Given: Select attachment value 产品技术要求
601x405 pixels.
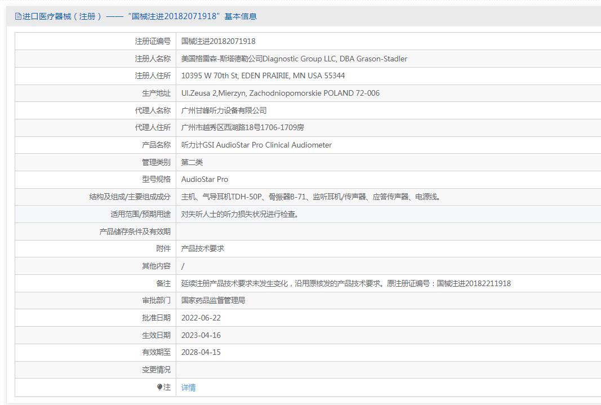Looking at the screenshot, I should pyautogui.click(x=203, y=248).
